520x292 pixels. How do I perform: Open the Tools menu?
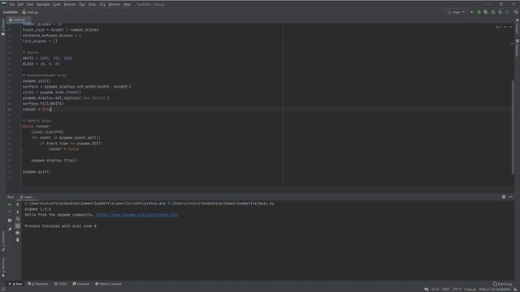click(x=92, y=5)
